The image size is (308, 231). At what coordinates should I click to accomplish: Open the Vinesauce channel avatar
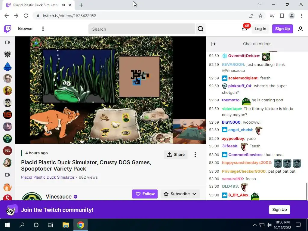pos(32,196)
